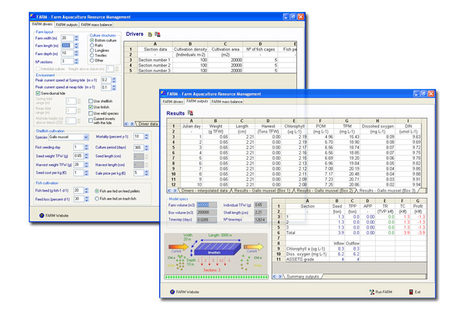Select the Trestles culture structure option
Viewport: 451px width, 313px height.
click(92, 55)
